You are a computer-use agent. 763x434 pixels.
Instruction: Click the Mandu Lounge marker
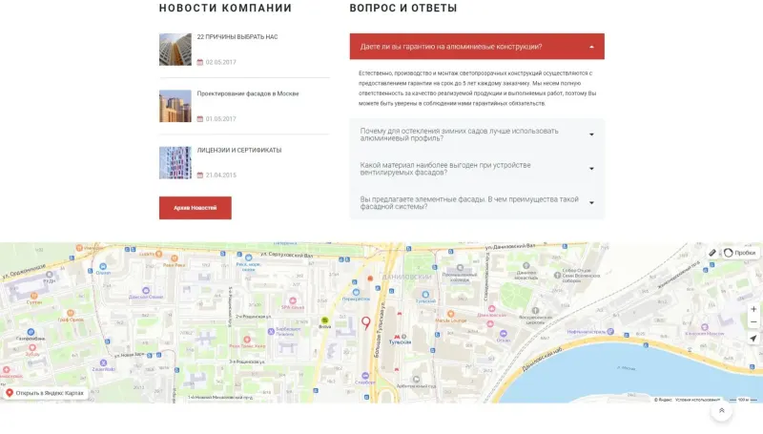pos(450,314)
